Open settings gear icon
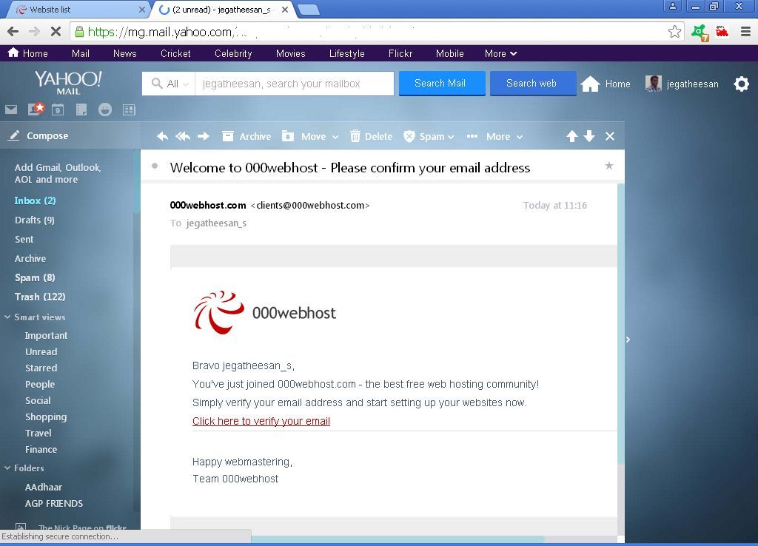758x546 pixels. pyautogui.click(x=741, y=84)
